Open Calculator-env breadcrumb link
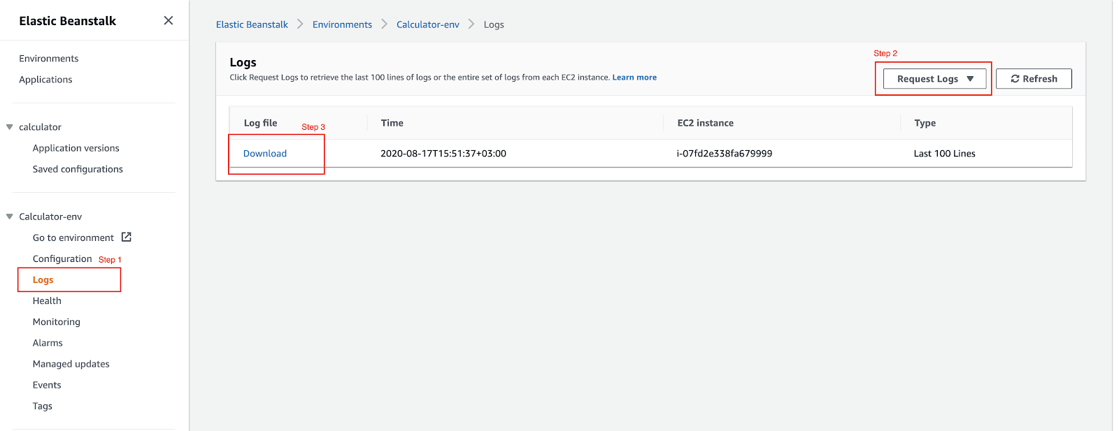1119x431 pixels. click(x=428, y=24)
